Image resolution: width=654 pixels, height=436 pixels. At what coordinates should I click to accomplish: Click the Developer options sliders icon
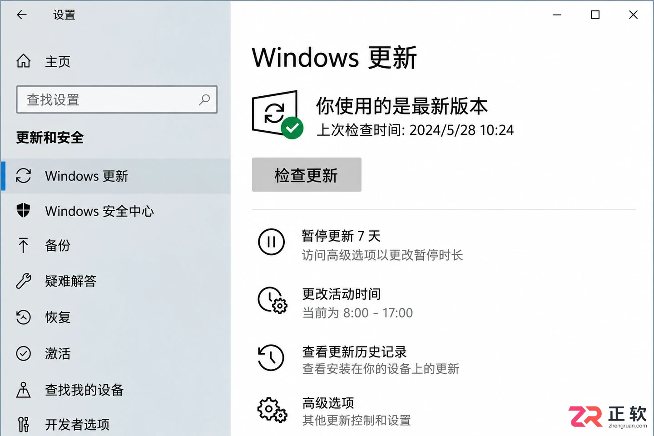click(24, 425)
